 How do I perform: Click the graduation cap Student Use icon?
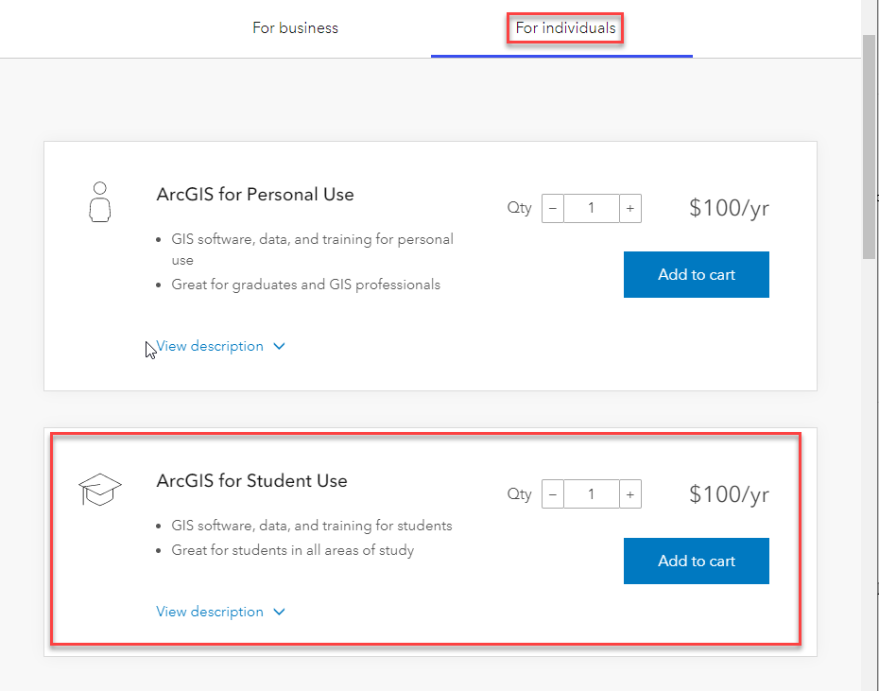[x=99, y=490]
